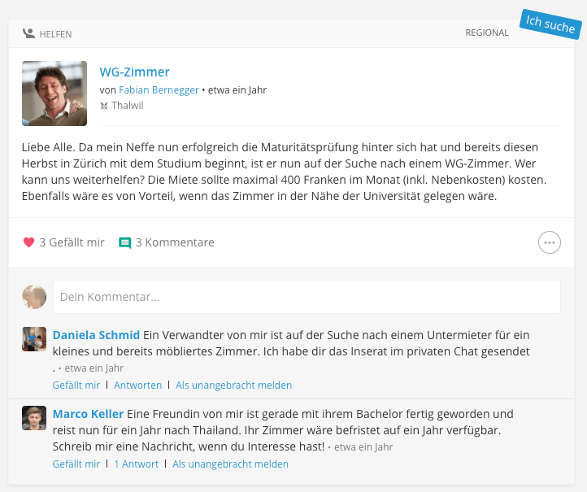Open the three-dot more options menu
Image resolution: width=587 pixels, height=492 pixels.
click(x=549, y=242)
